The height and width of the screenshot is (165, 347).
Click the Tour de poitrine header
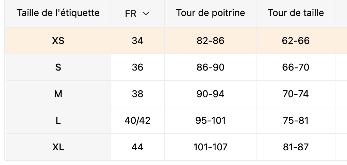pos(211,13)
